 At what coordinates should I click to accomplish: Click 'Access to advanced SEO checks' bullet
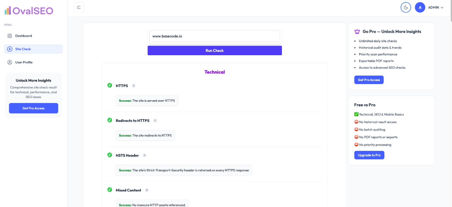coord(382,68)
